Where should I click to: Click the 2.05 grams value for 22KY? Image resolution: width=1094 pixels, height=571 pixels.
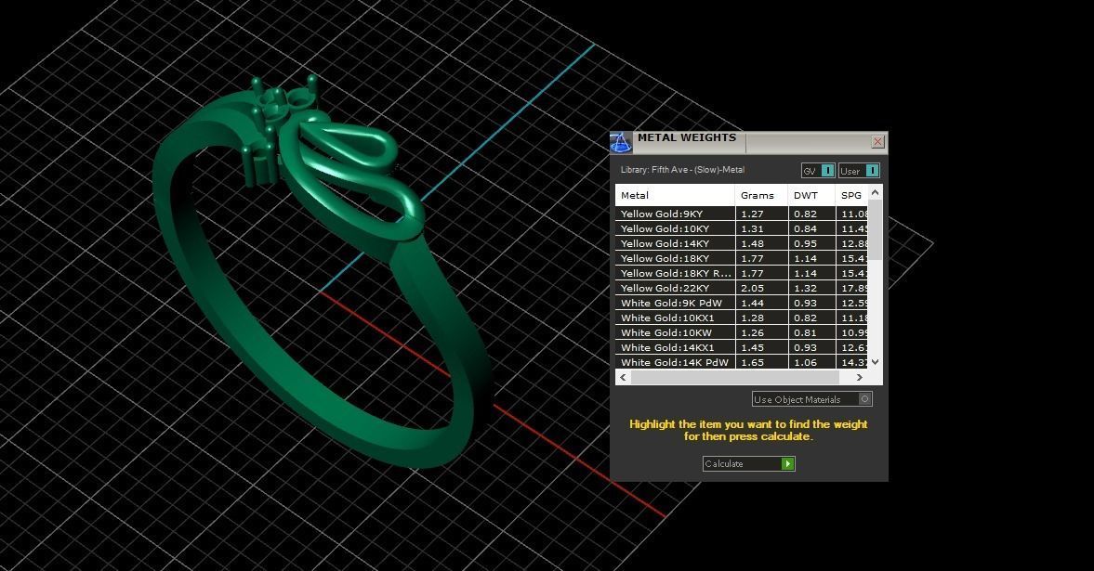click(x=752, y=288)
